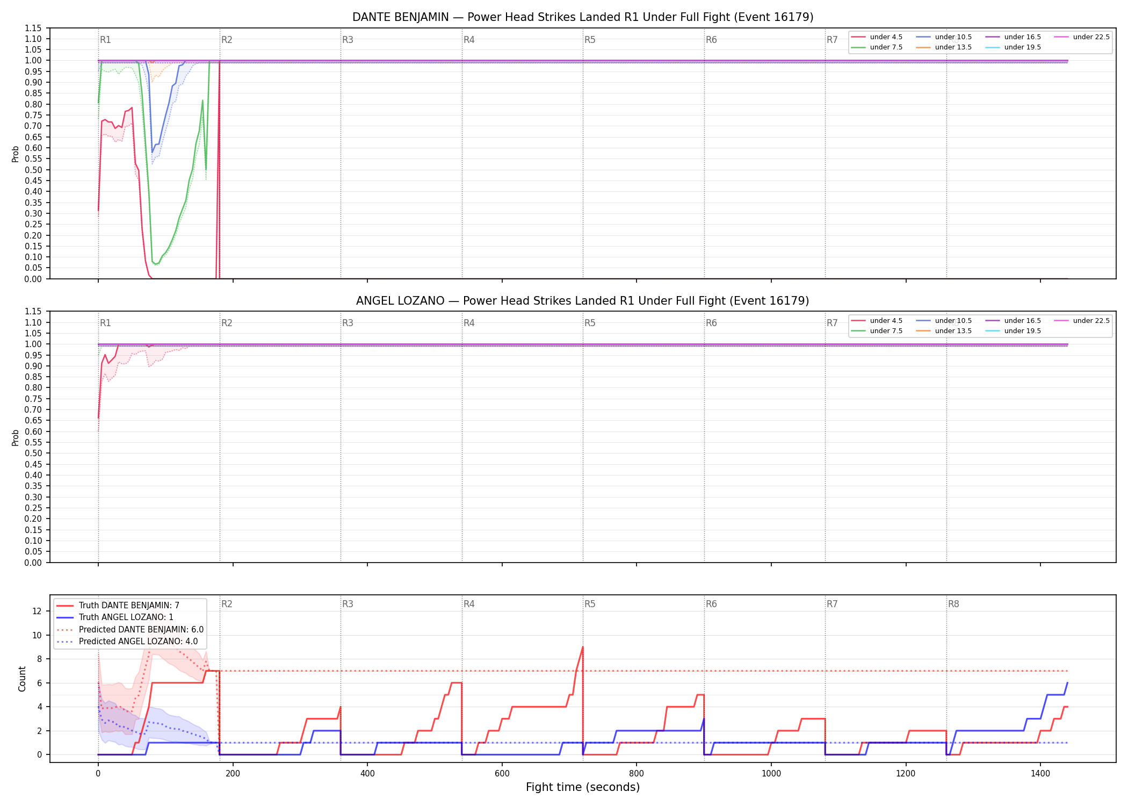Click the R1 round marker in Angel Lozano chart
The height and width of the screenshot is (806, 1128).
coord(105,323)
